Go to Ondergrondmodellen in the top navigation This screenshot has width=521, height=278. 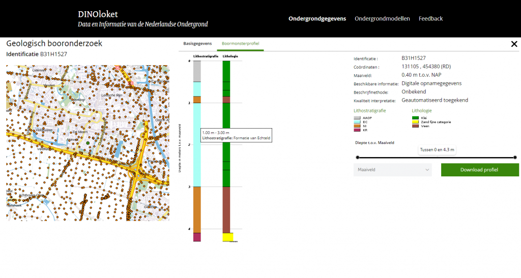pos(382,19)
